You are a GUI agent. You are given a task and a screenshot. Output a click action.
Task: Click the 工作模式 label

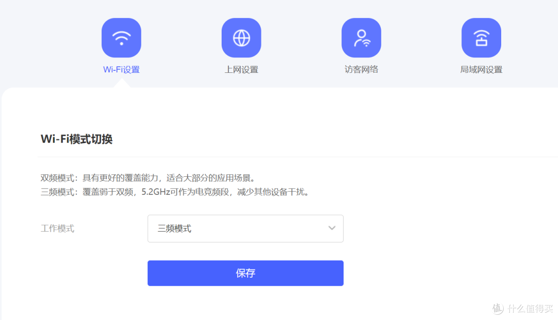pos(57,228)
